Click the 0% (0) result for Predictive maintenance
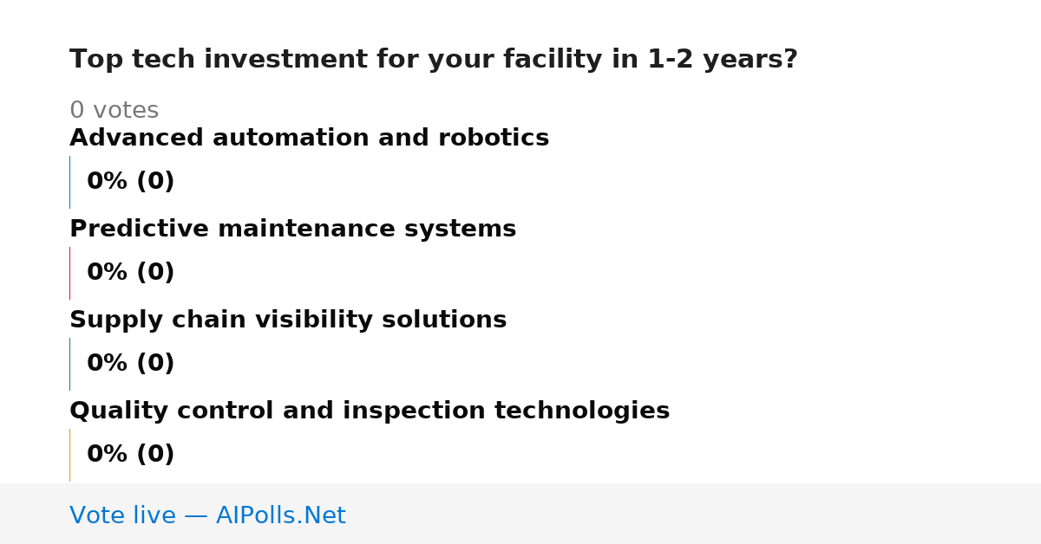The image size is (1041, 544). (131, 273)
